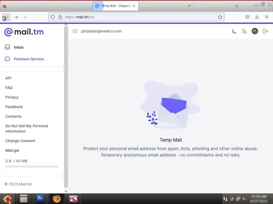Open the taskbar clock showing 10:56 AM
Image resolution: width=273 pixels, height=204 pixels.
259,199
